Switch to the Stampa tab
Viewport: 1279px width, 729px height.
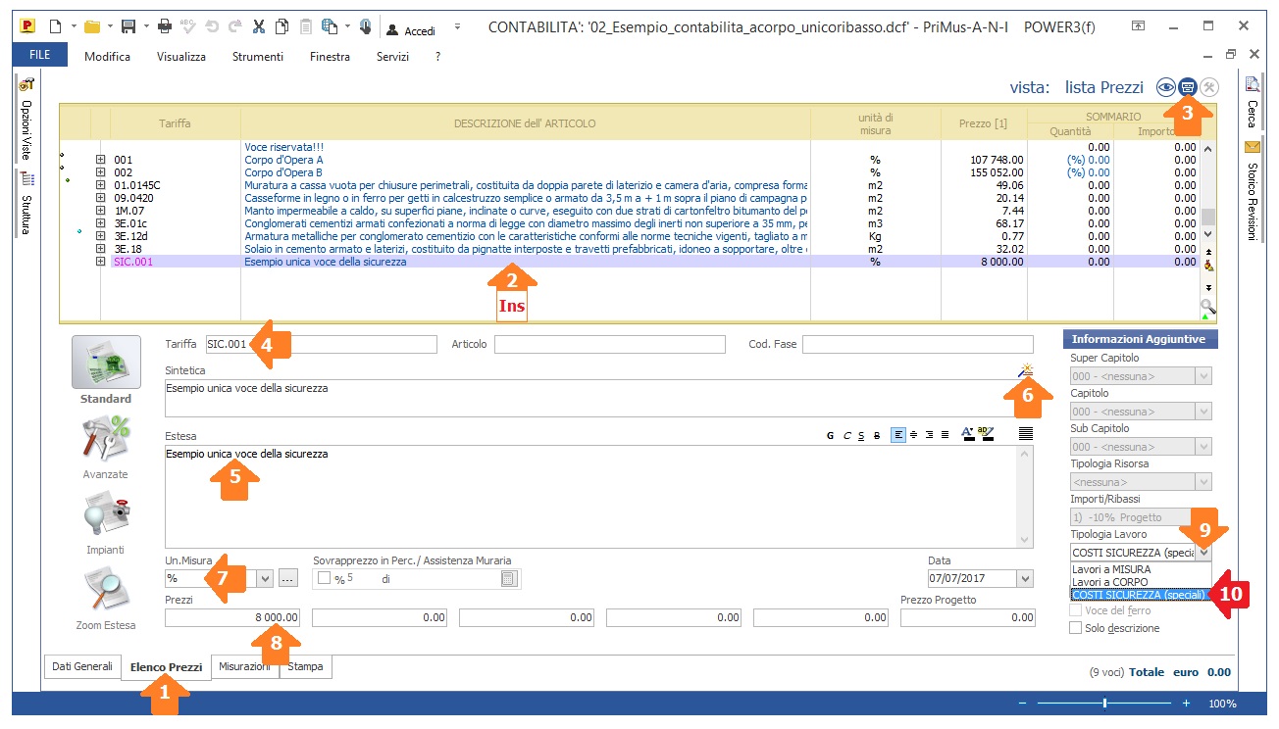[306, 666]
